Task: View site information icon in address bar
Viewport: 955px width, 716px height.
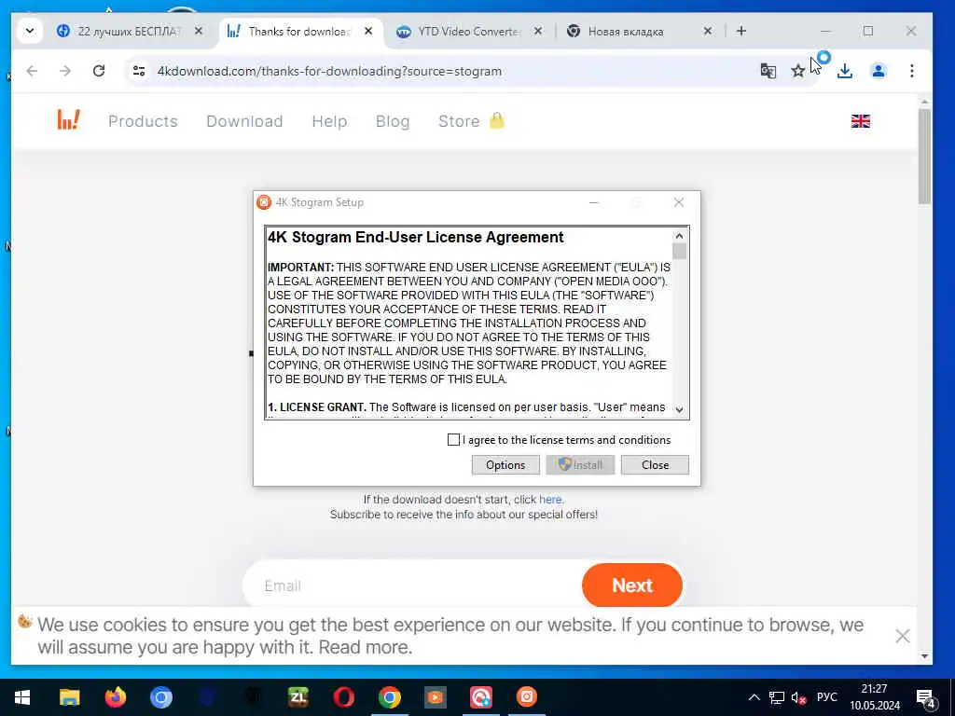Action: tap(139, 71)
